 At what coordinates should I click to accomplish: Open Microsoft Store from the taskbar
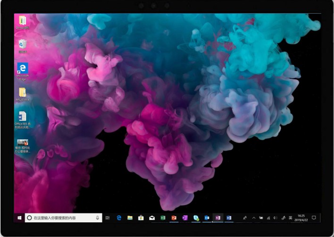click(x=141, y=218)
